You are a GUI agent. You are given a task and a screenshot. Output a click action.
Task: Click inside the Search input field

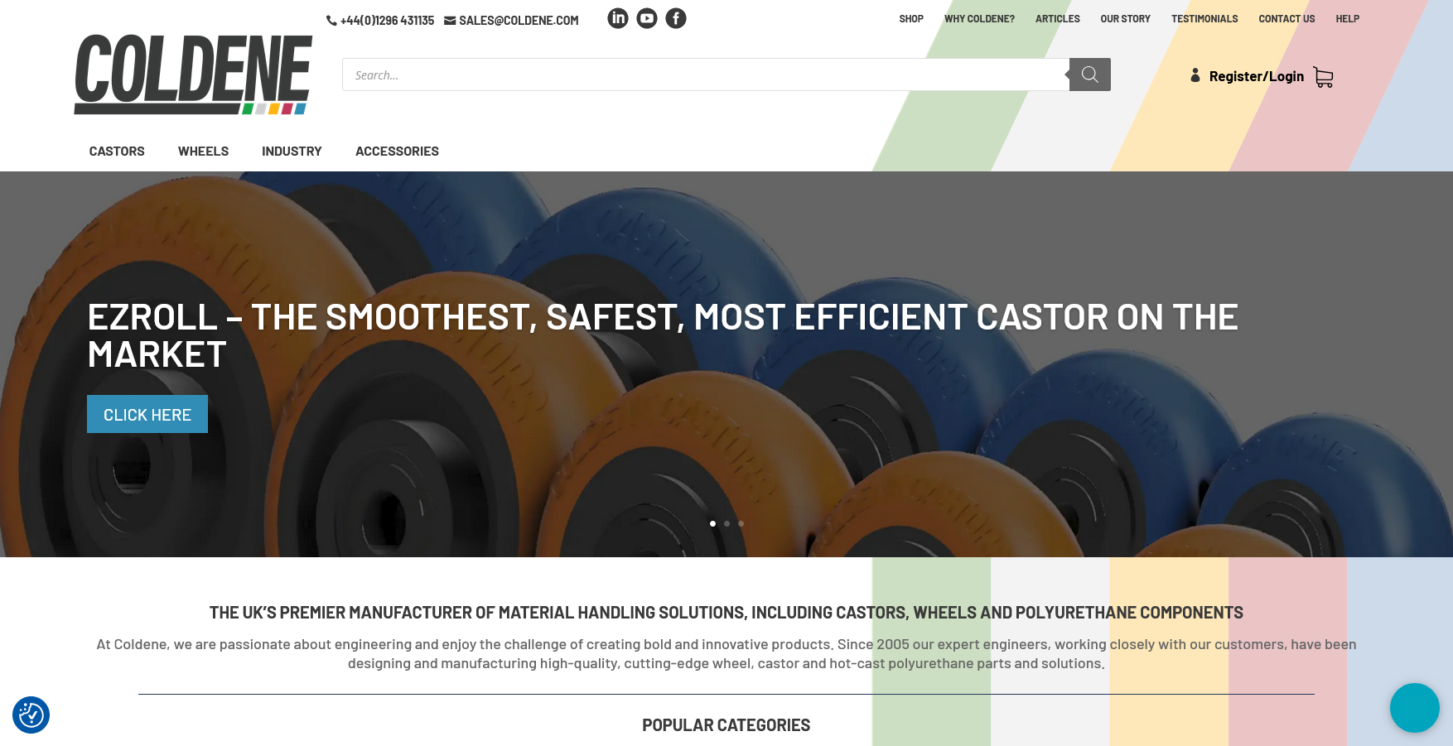(x=704, y=74)
